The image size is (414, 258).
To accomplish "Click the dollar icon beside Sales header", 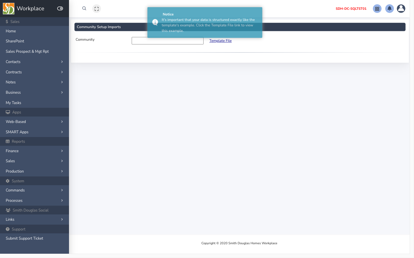I will click(7, 22).
